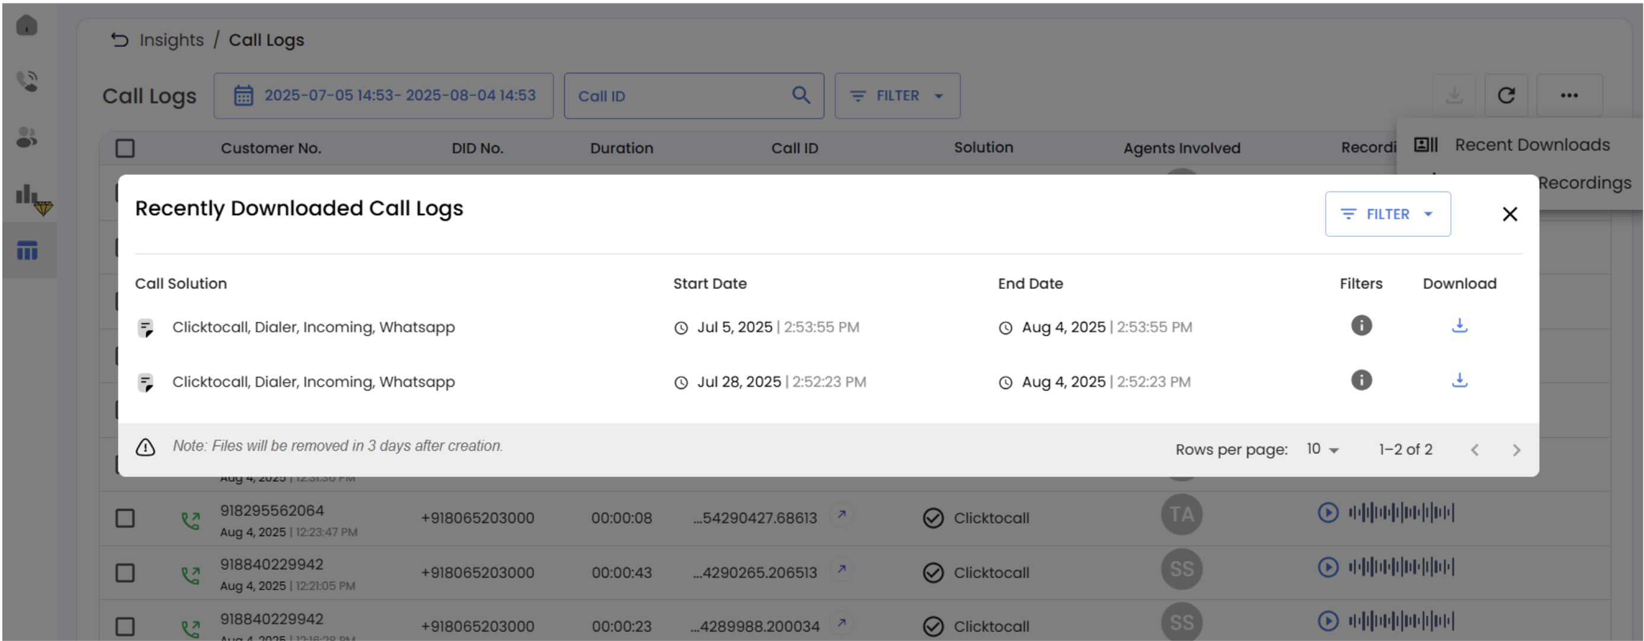The image size is (1644, 641).
Task: Refresh the call logs list
Action: click(x=1506, y=95)
